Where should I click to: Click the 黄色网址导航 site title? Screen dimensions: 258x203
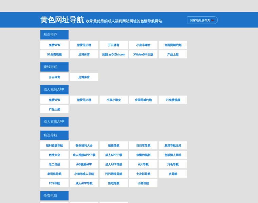(x=62, y=20)
